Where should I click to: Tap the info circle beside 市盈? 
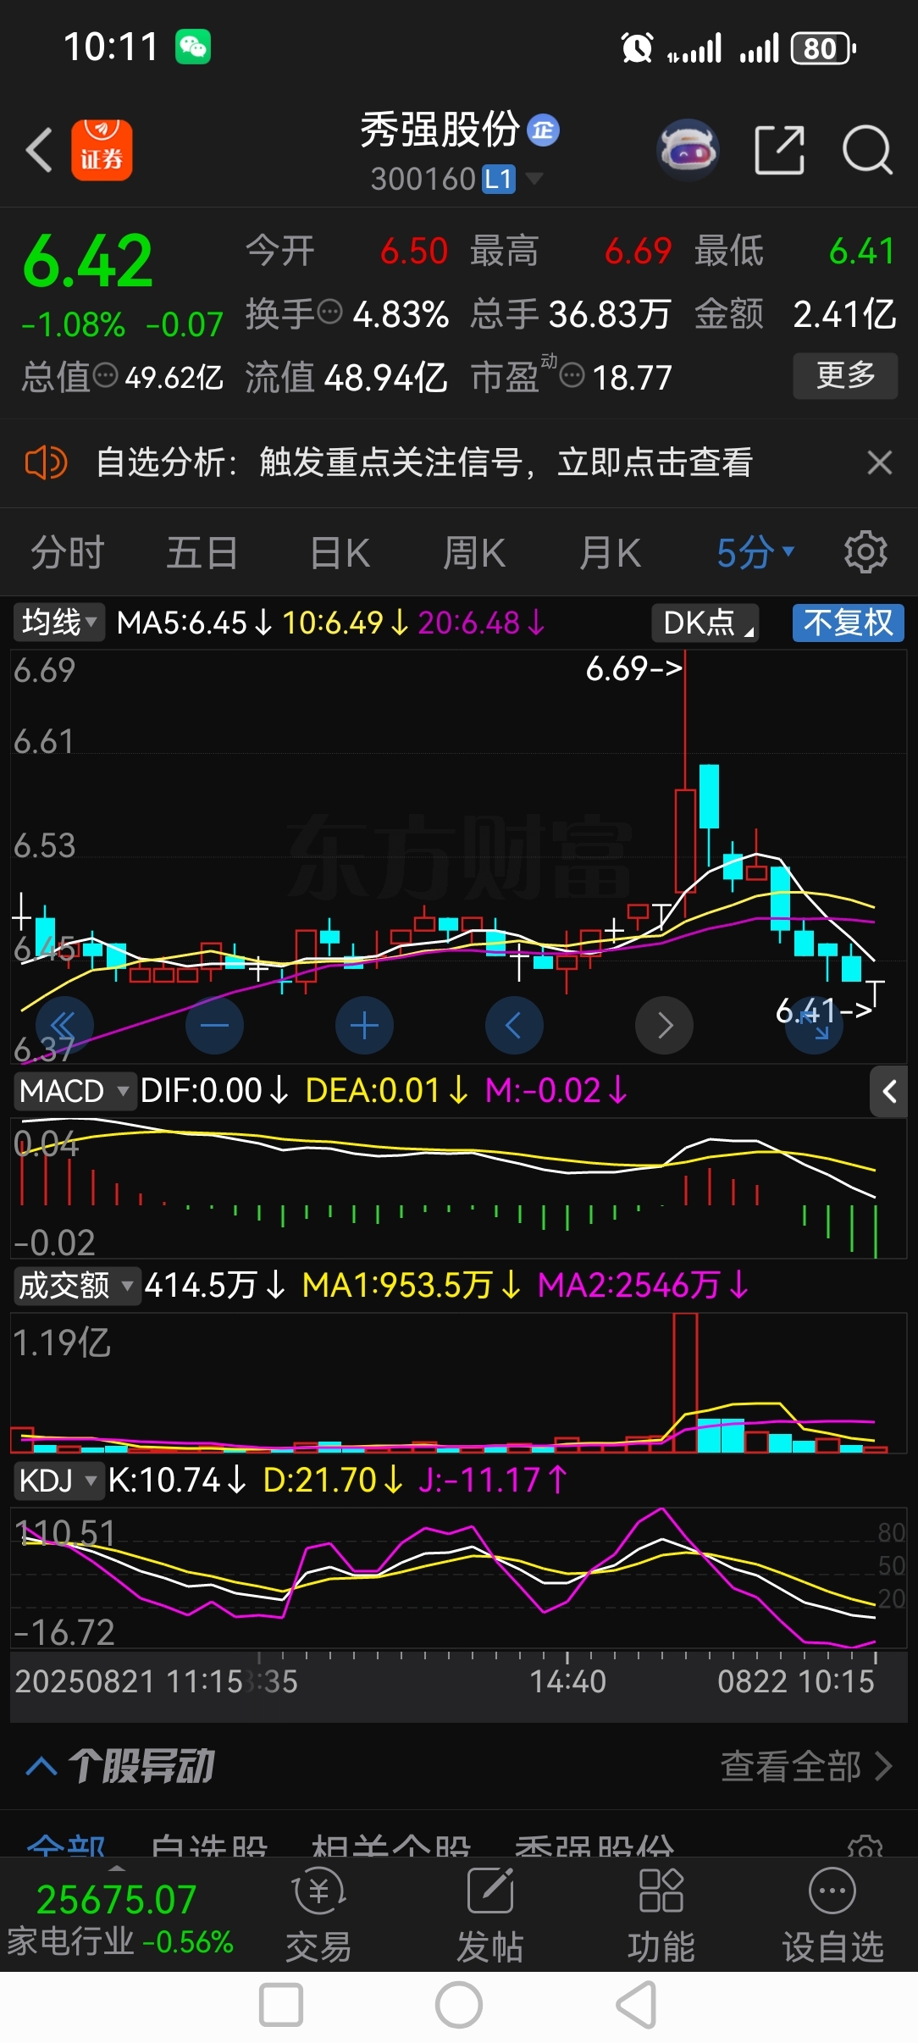point(572,374)
